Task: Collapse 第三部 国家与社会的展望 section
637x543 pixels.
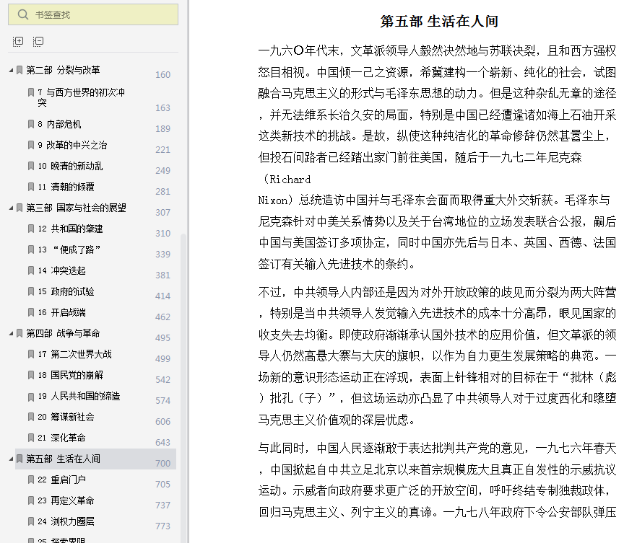Action: (x=11, y=208)
